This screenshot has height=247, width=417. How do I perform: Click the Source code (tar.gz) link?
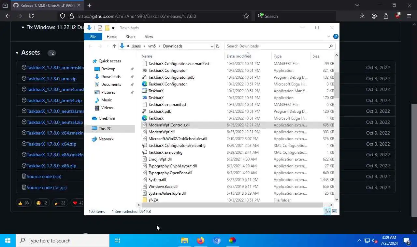(x=47, y=188)
